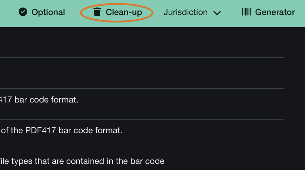Select the Clean-up nav item
The width and height of the screenshot is (305, 170).
(x=124, y=12)
